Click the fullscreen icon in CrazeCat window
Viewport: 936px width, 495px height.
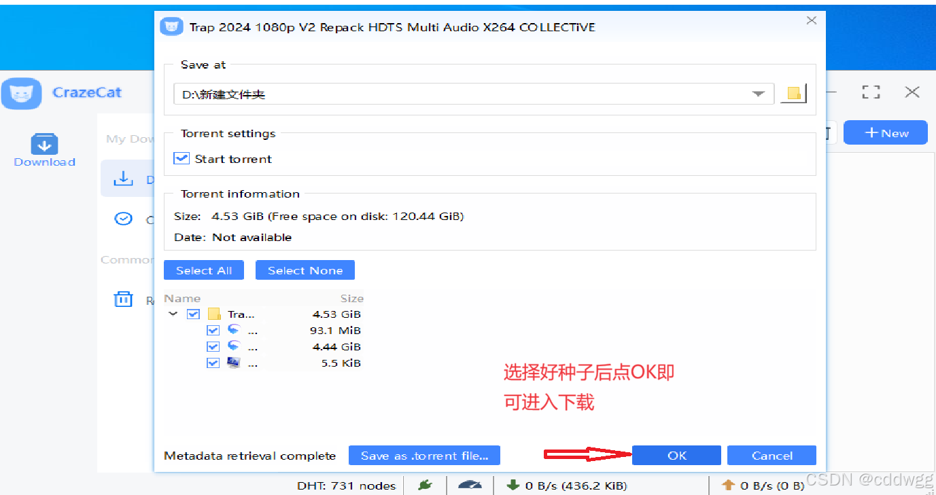point(871,92)
